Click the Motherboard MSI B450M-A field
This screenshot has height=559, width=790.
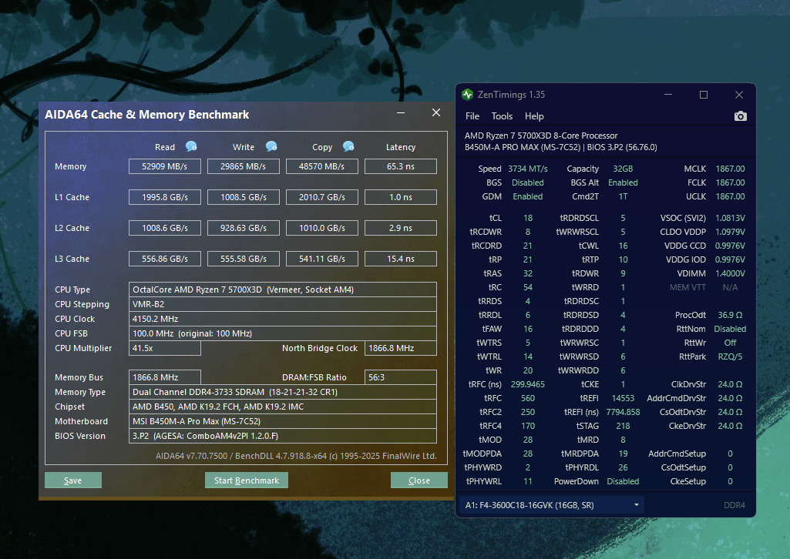click(283, 421)
